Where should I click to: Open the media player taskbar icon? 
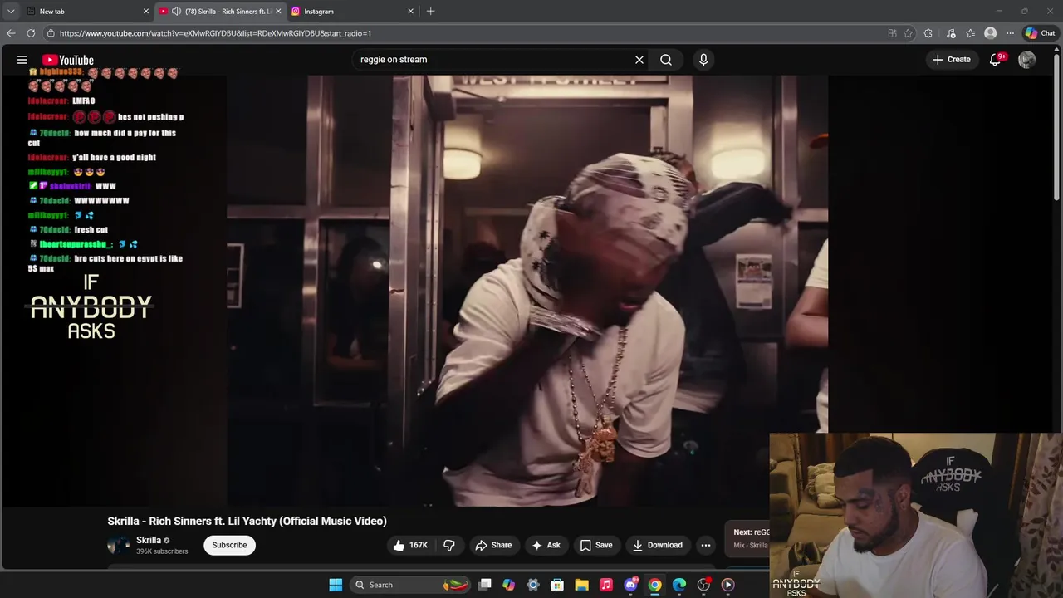tap(727, 585)
